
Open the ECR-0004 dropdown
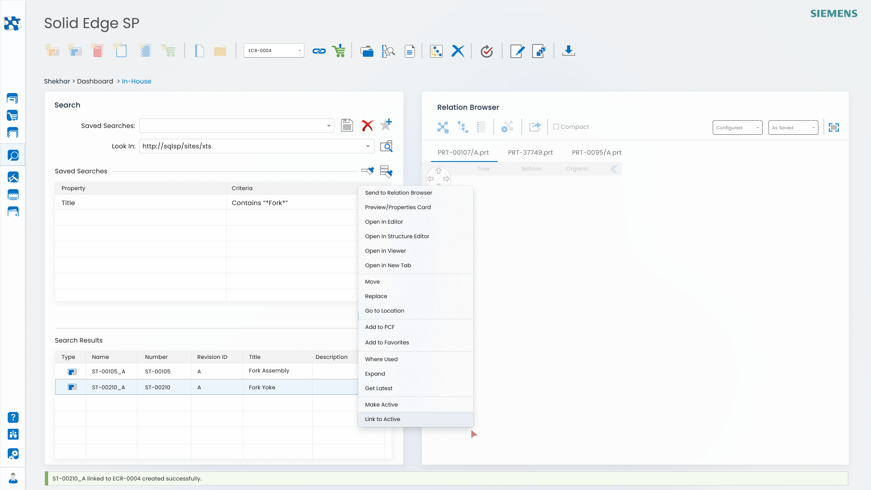[274, 50]
